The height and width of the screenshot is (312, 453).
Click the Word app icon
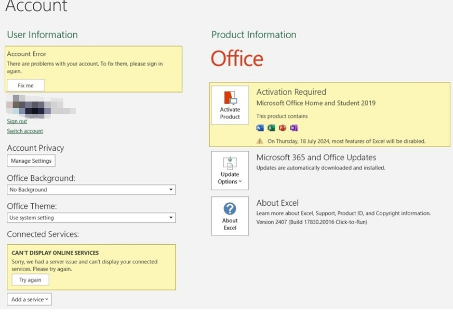(x=260, y=128)
